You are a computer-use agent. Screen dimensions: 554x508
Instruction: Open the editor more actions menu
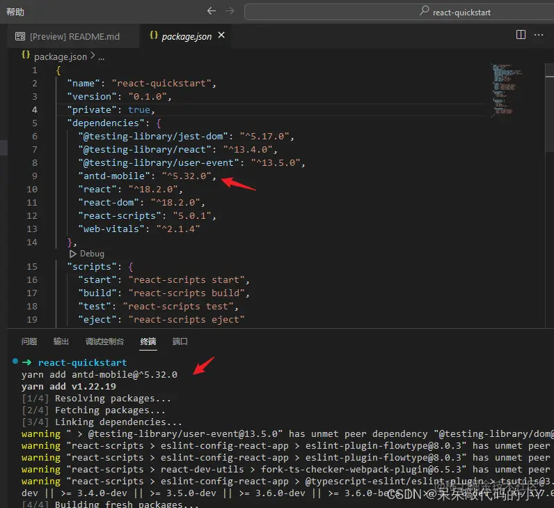pos(539,35)
